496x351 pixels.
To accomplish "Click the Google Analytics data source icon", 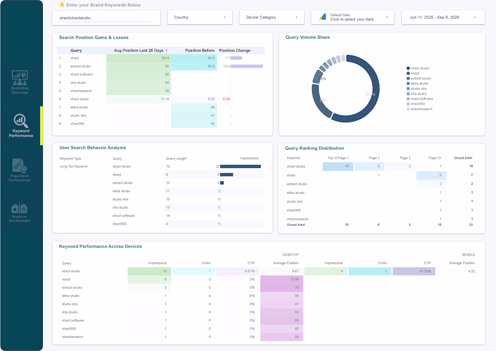I will click(323, 17).
